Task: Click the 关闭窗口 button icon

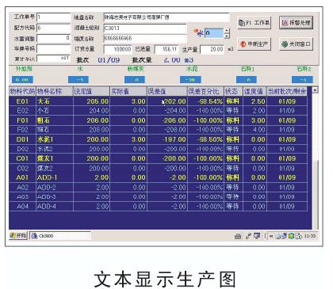Action: coord(285,44)
